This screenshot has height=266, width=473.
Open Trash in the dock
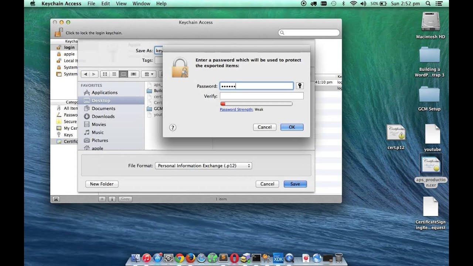coord(339,258)
